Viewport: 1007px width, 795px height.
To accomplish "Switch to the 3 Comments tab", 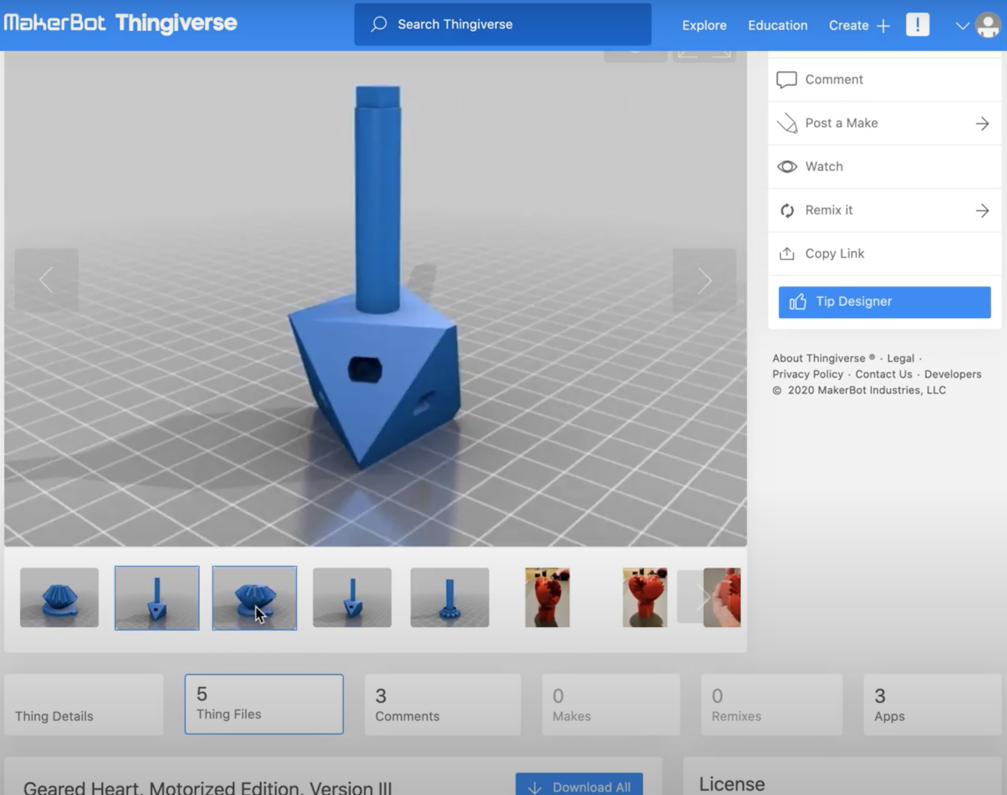I will click(442, 705).
